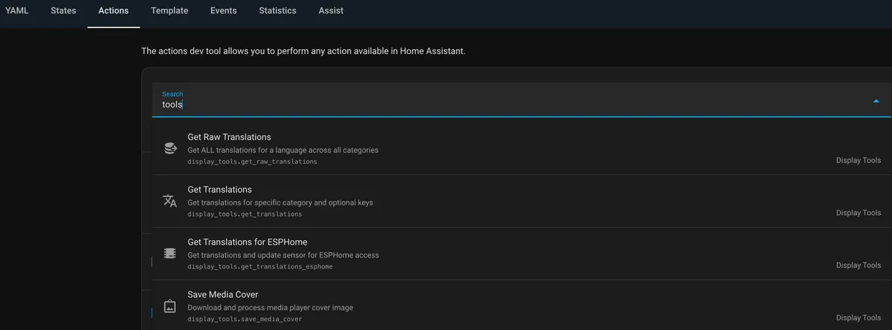Click Display Tools label on Get Translations row
Screen dimensions: 892x330
tap(858, 213)
